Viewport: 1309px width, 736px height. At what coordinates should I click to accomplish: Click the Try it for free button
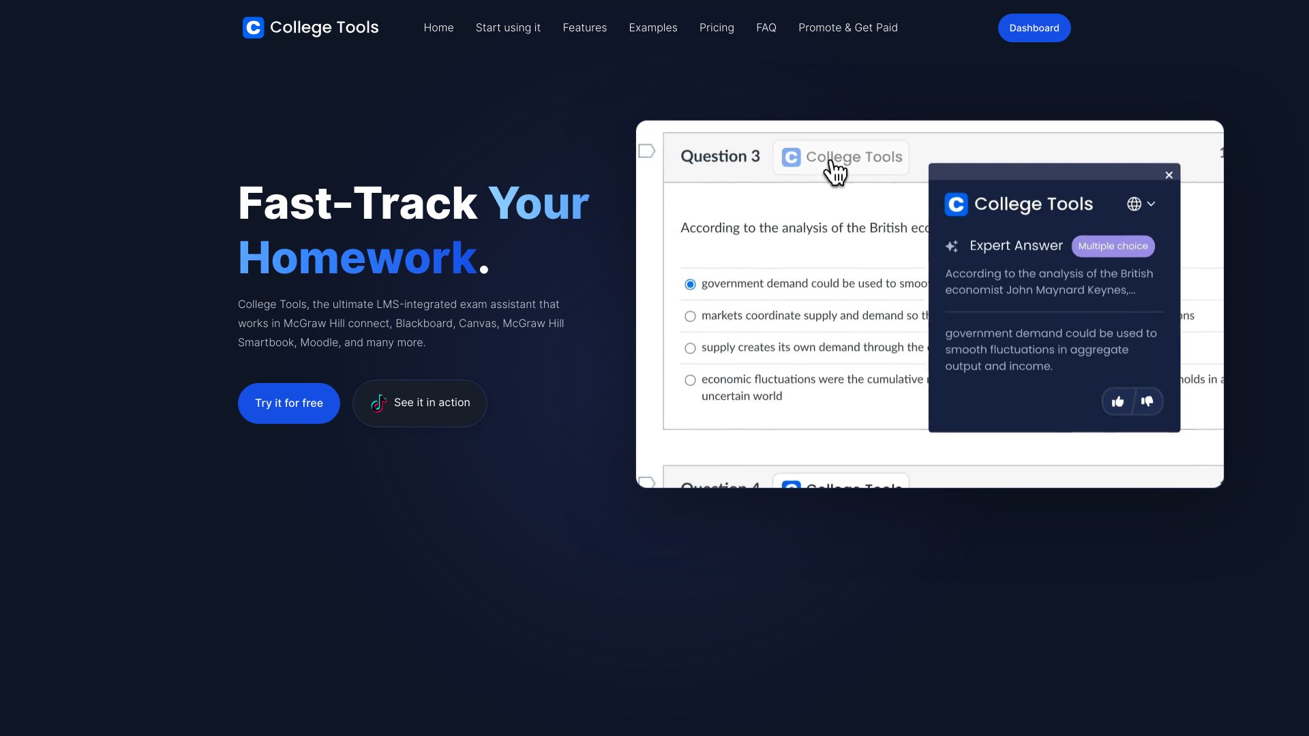pyautogui.click(x=288, y=403)
